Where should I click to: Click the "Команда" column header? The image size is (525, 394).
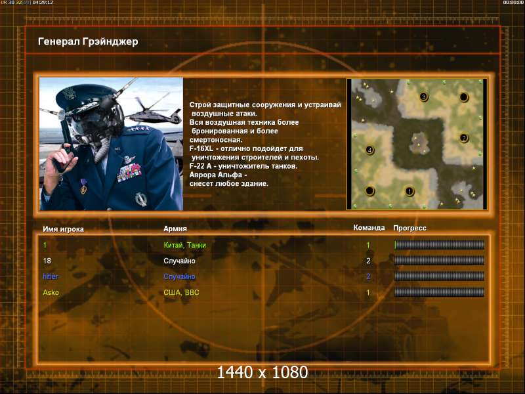click(x=369, y=228)
